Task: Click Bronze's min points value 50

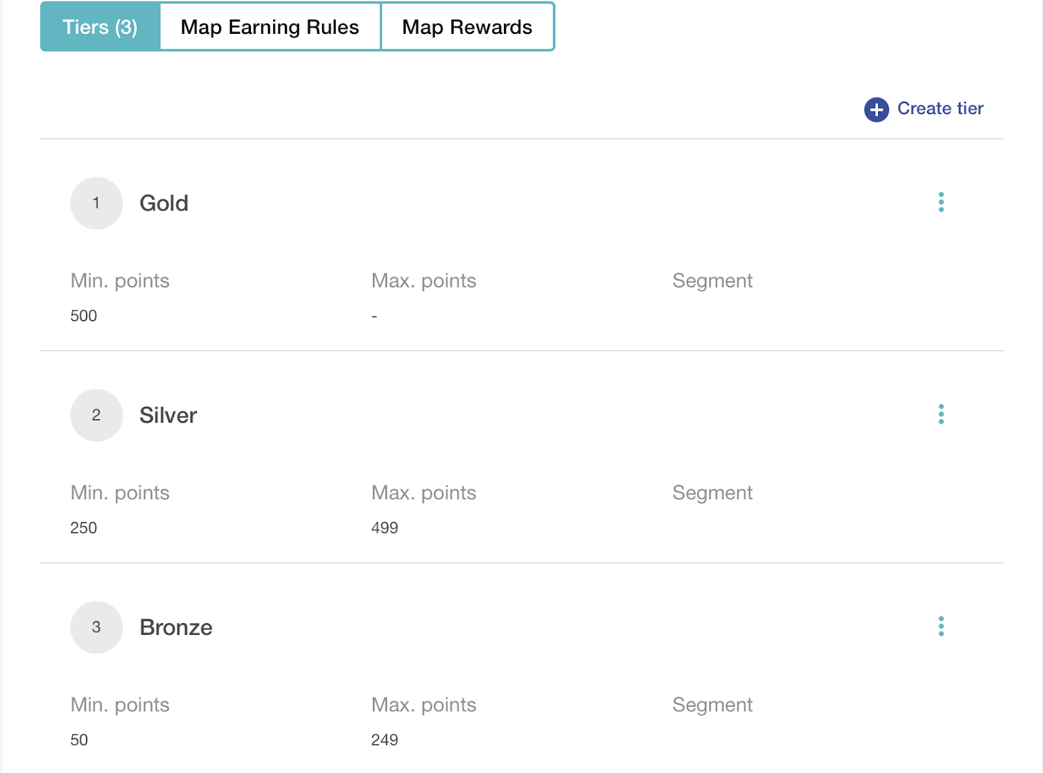Action: [79, 740]
